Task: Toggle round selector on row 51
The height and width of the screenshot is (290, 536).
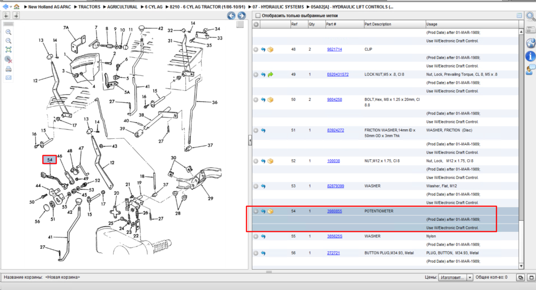Action: (x=256, y=130)
